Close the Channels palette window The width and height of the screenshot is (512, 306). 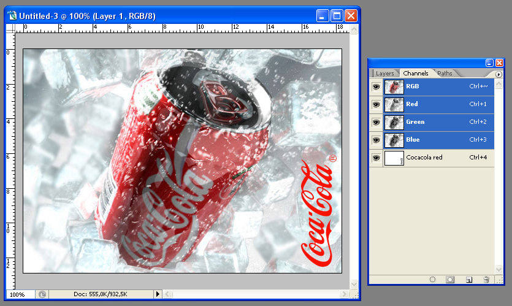[x=499, y=63]
